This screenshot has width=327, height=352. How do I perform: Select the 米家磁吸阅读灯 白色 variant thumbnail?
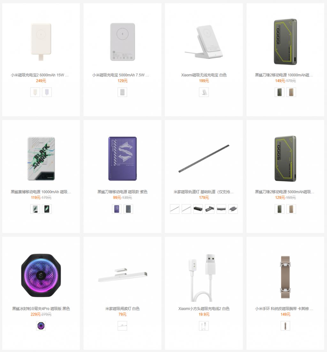pyautogui.click(x=122, y=326)
